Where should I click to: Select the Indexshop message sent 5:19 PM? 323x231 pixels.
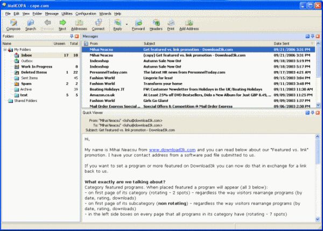point(198,61)
